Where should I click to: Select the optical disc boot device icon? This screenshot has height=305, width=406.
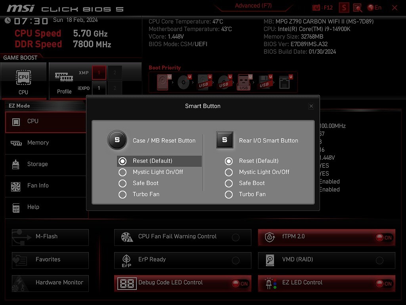(184, 82)
